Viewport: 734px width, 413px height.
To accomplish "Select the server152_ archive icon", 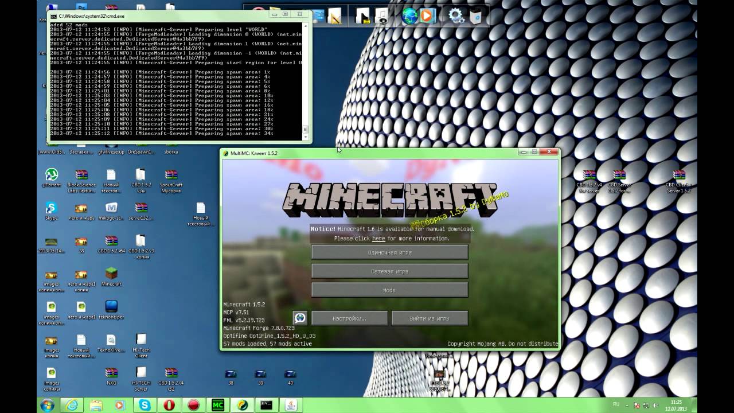I will coord(141,211).
